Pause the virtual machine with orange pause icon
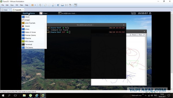This screenshot has height=98, width=173. (x=32, y=5)
